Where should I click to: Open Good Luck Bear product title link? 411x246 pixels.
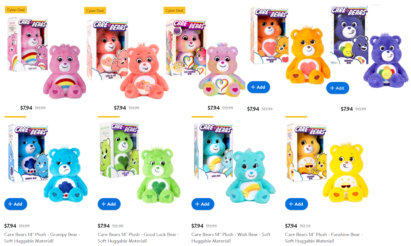pyautogui.click(x=138, y=238)
